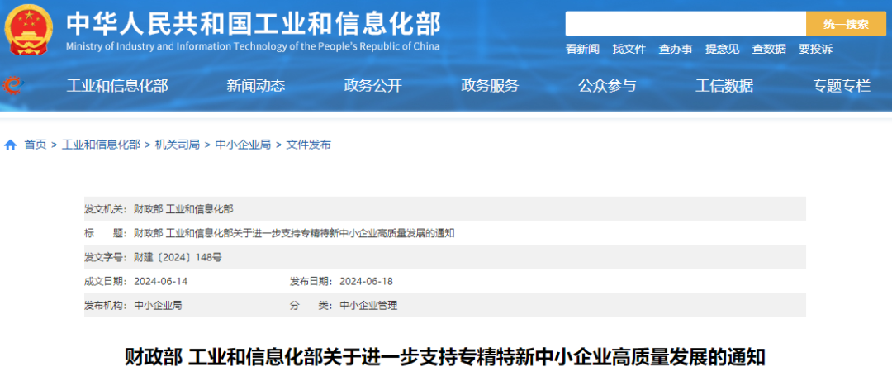The height and width of the screenshot is (381, 892).
Task: Open the 查办事 quick link
Action: (675, 50)
